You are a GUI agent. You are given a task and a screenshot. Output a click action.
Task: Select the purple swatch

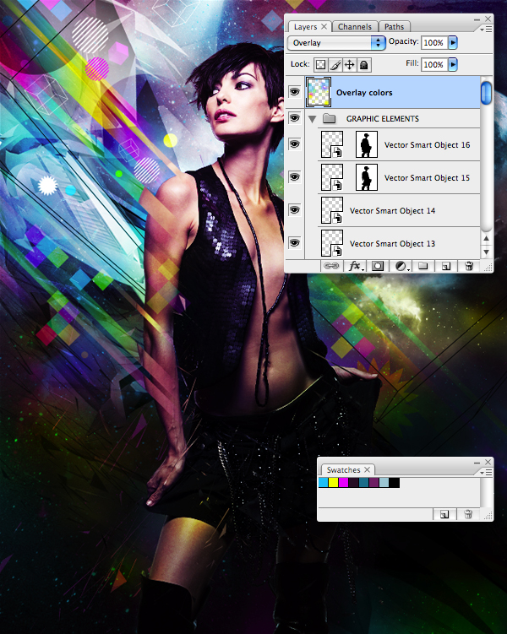(373, 482)
